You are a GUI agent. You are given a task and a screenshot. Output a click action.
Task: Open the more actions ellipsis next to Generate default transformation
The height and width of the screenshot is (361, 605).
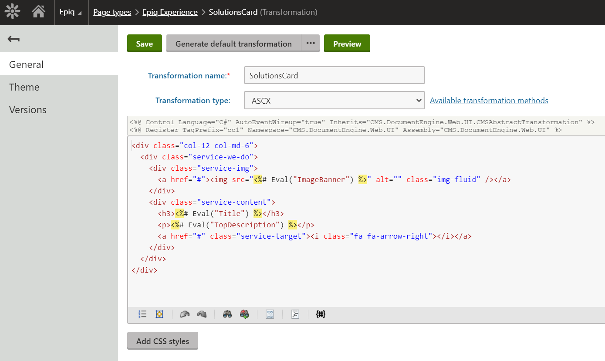[x=311, y=43]
